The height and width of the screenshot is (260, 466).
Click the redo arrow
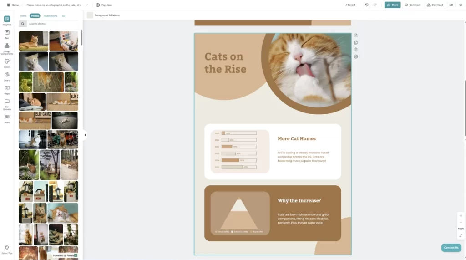(x=375, y=5)
